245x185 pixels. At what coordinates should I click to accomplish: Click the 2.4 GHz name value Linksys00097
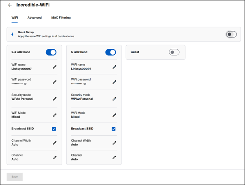[22, 69]
